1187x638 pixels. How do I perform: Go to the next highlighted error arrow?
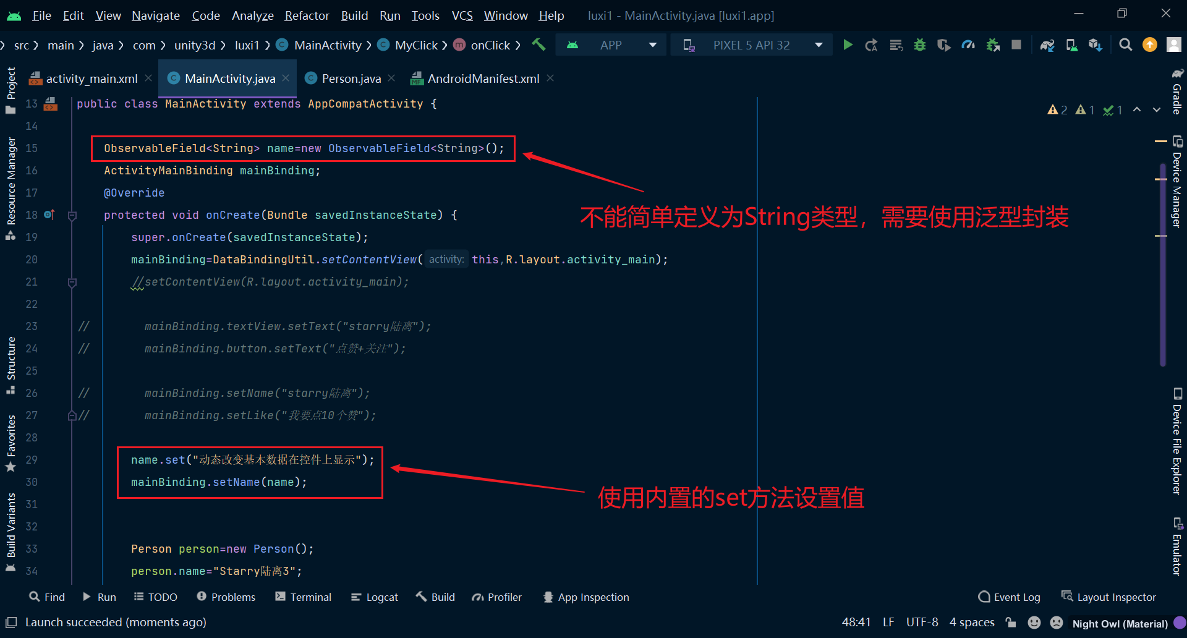[x=1157, y=109]
